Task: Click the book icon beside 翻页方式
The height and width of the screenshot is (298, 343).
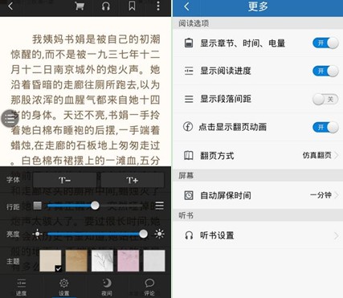Action: click(x=189, y=155)
